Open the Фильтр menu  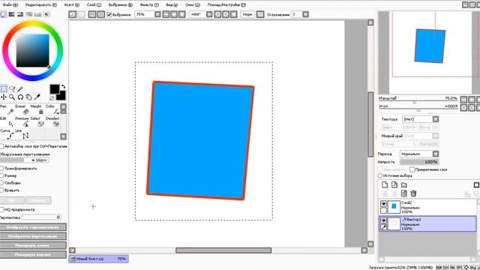[149, 5]
